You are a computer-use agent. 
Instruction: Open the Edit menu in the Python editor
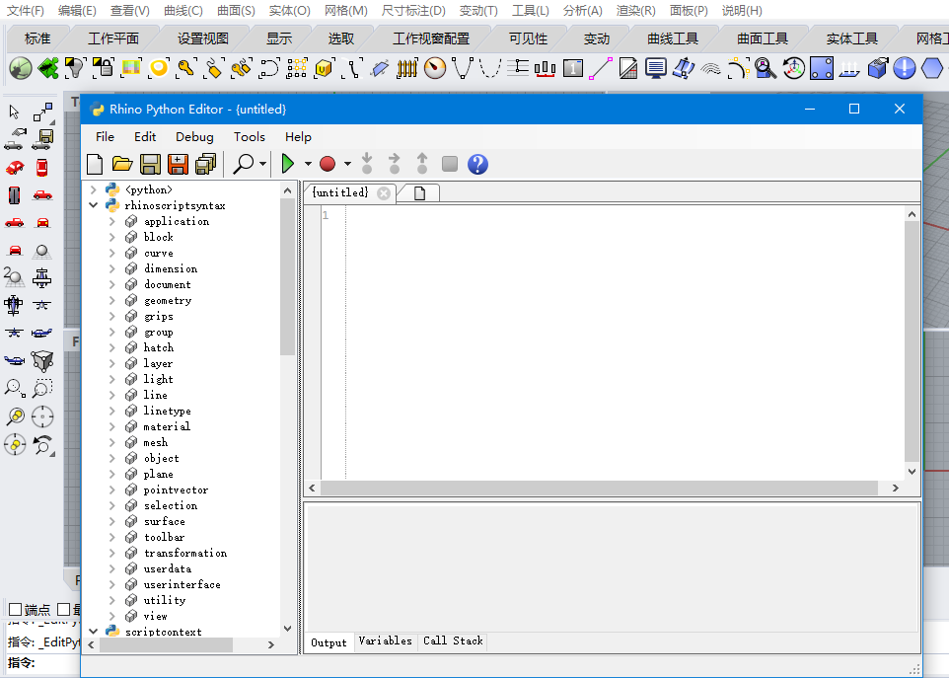pyautogui.click(x=145, y=137)
